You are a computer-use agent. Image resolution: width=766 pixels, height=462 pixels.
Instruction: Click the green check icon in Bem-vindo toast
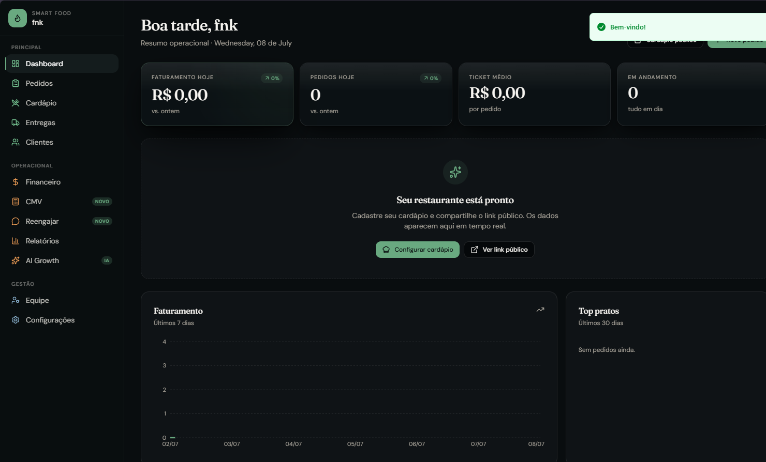tap(601, 27)
